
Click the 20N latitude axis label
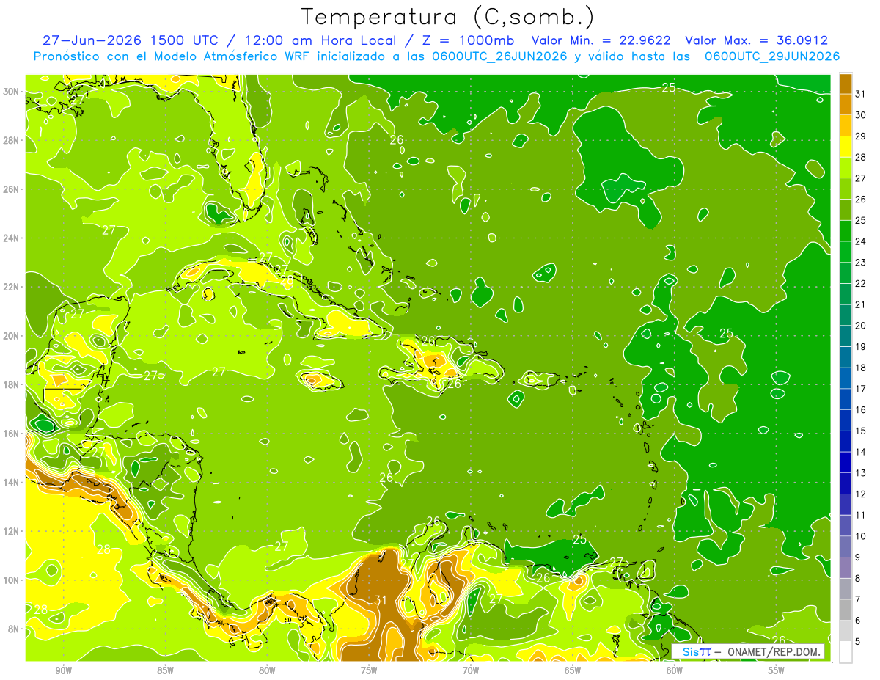(11, 336)
